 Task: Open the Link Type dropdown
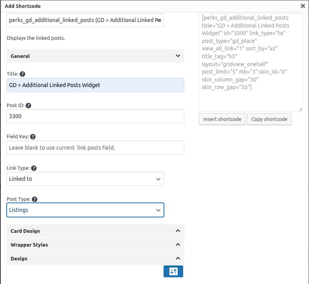(x=85, y=179)
